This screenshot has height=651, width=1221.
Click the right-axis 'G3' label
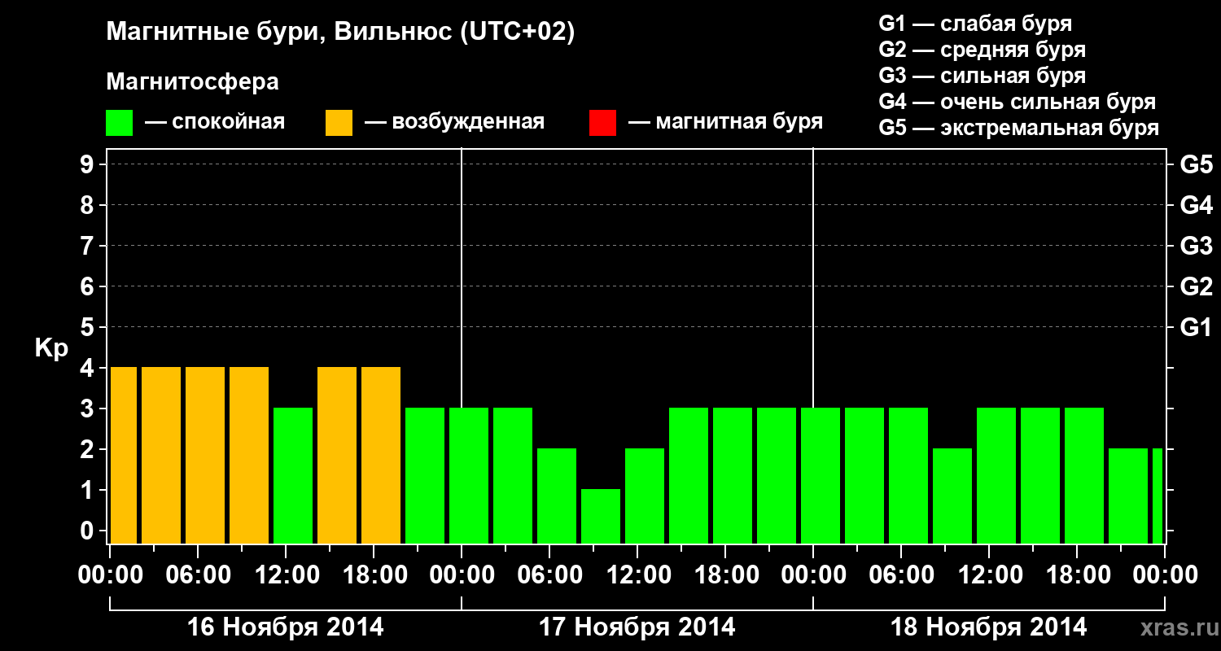point(1196,246)
